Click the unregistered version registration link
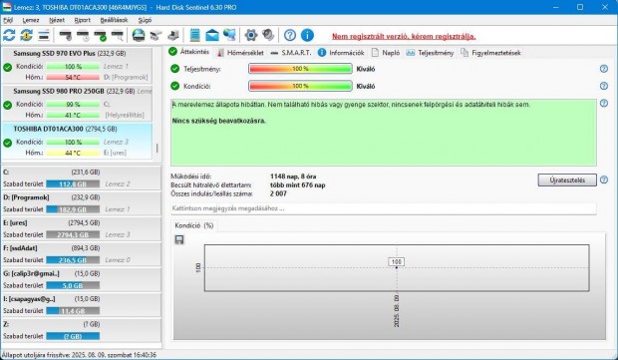The image size is (618, 360). 404,36
